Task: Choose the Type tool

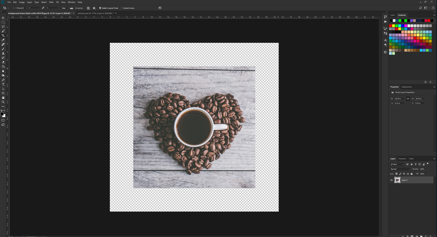Action: 3,84
